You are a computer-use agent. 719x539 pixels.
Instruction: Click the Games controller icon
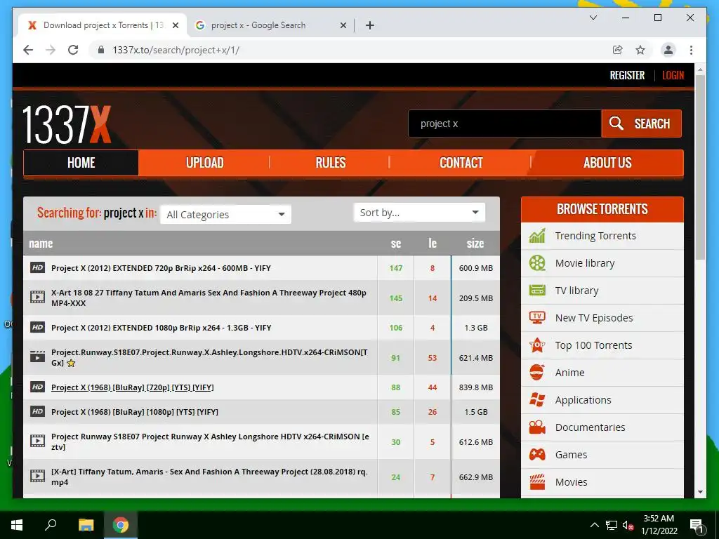(537, 454)
